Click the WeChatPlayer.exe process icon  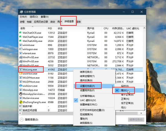tap(21, 37)
